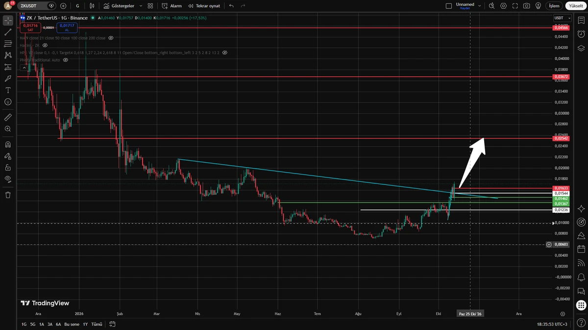The image size is (588, 330).
Task: Click the Yükselt upgrade button
Action: tap(576, 6)
